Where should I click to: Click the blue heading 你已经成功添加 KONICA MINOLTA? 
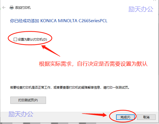[44, 21]
